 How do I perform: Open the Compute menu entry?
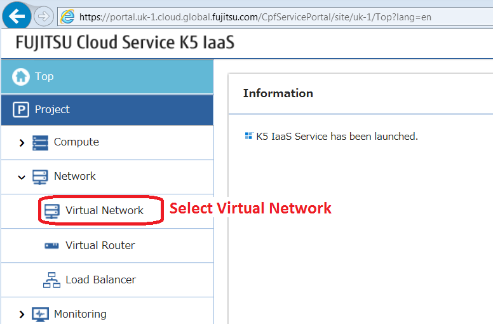tap(76, 142)
